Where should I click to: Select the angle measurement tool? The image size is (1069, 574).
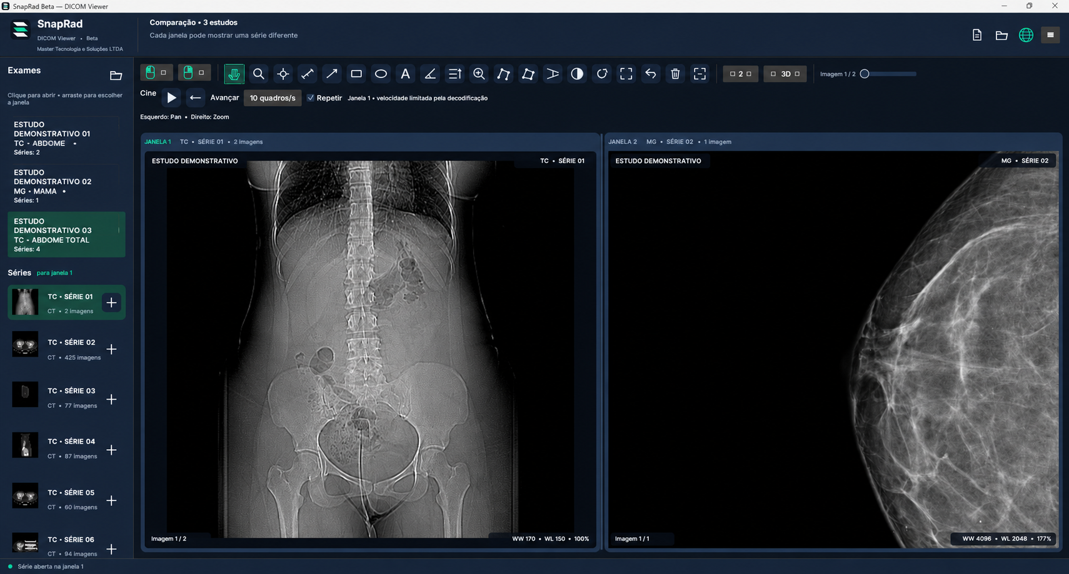[430, 74]
